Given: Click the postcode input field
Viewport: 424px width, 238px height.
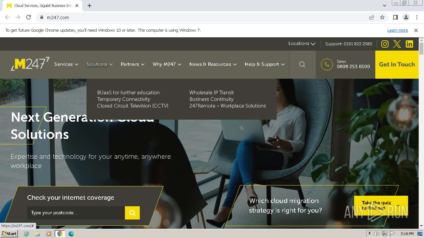Looking at the screenshot, I should (x=76, y=213).
